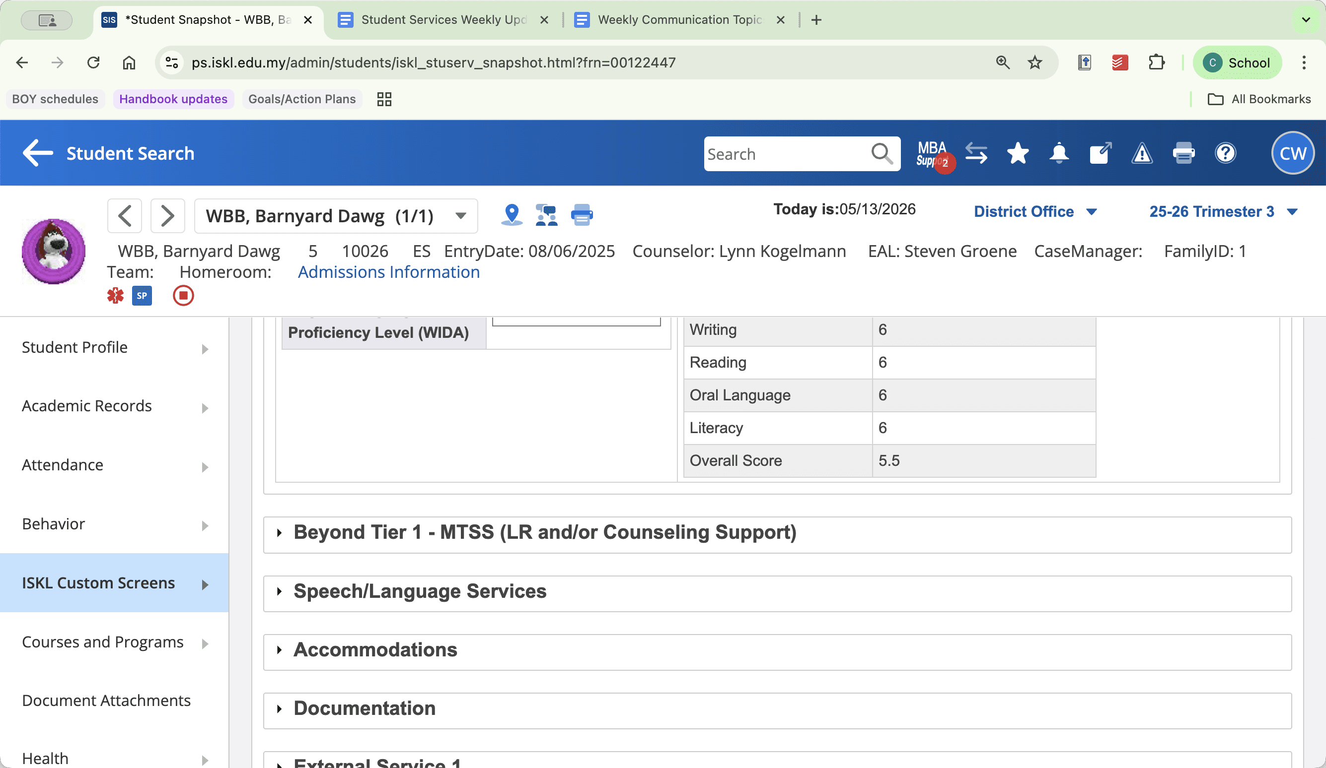This screenshot has width=1326, height=768.
Task: Switch to Student Services Weekly Update tab
Action: click(x=443, y=19)
